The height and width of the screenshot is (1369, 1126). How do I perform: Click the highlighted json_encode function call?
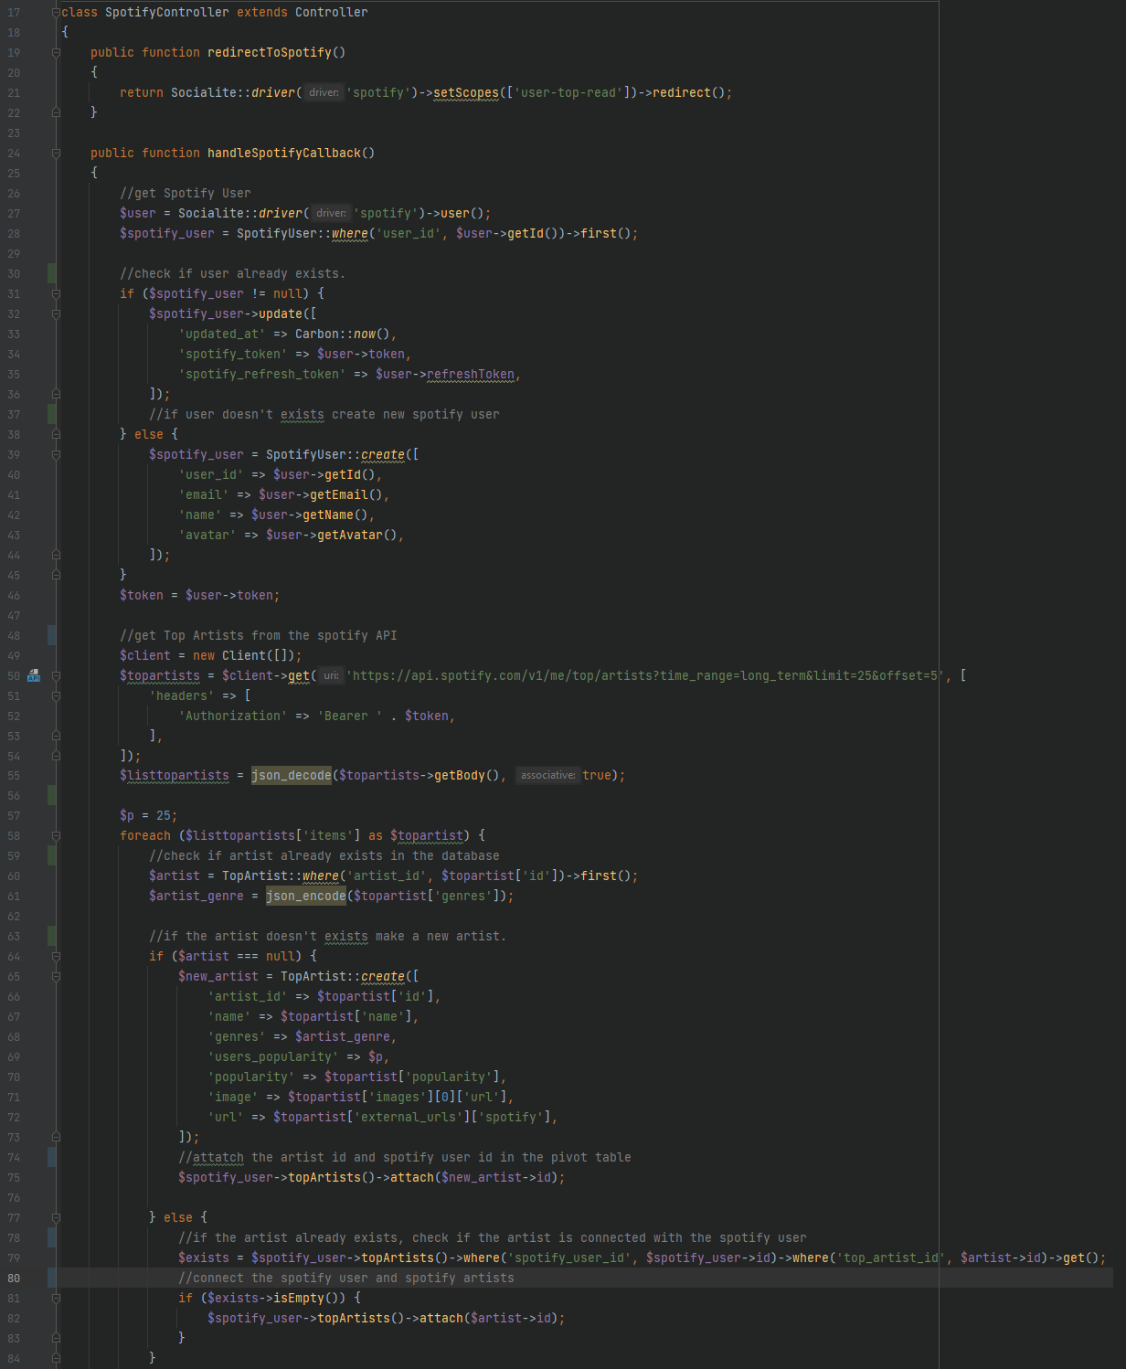pyautogui.click(x=306, y=896)
